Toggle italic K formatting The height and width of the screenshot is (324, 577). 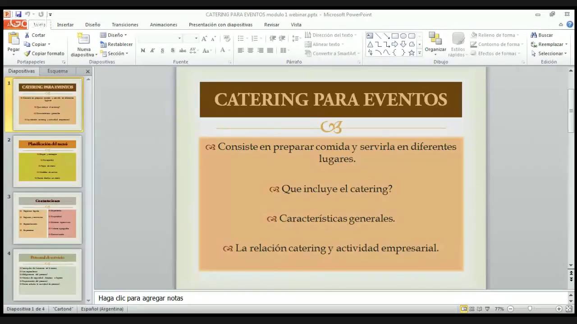click(153, 50)
